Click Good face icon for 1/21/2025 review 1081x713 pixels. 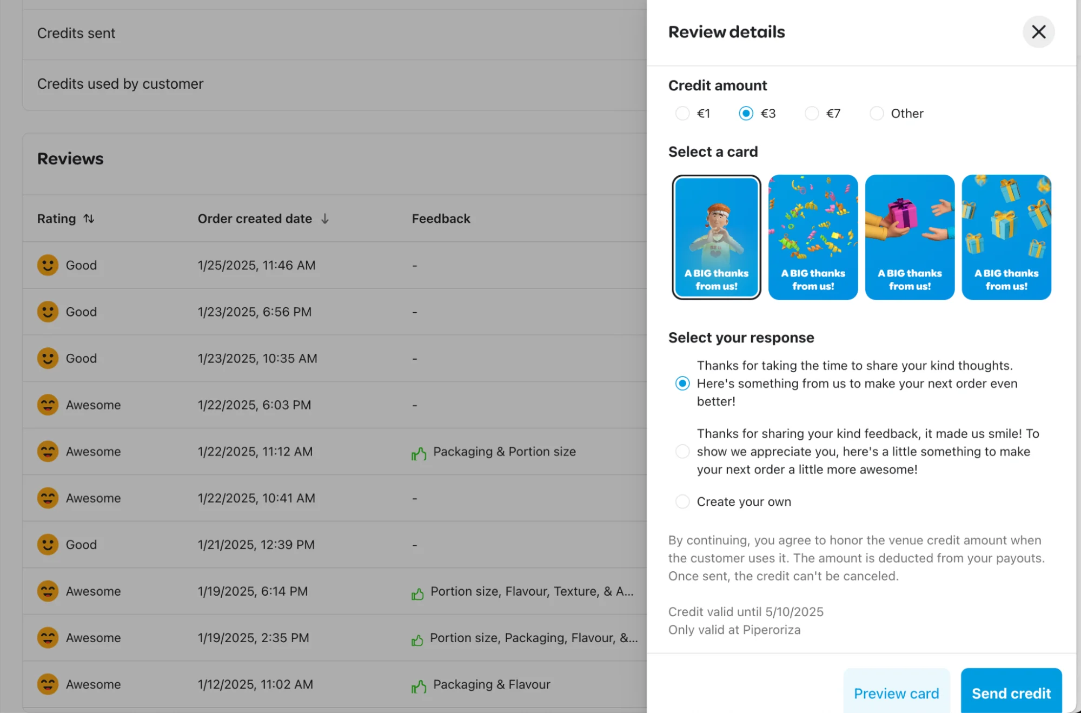[48, 544]
